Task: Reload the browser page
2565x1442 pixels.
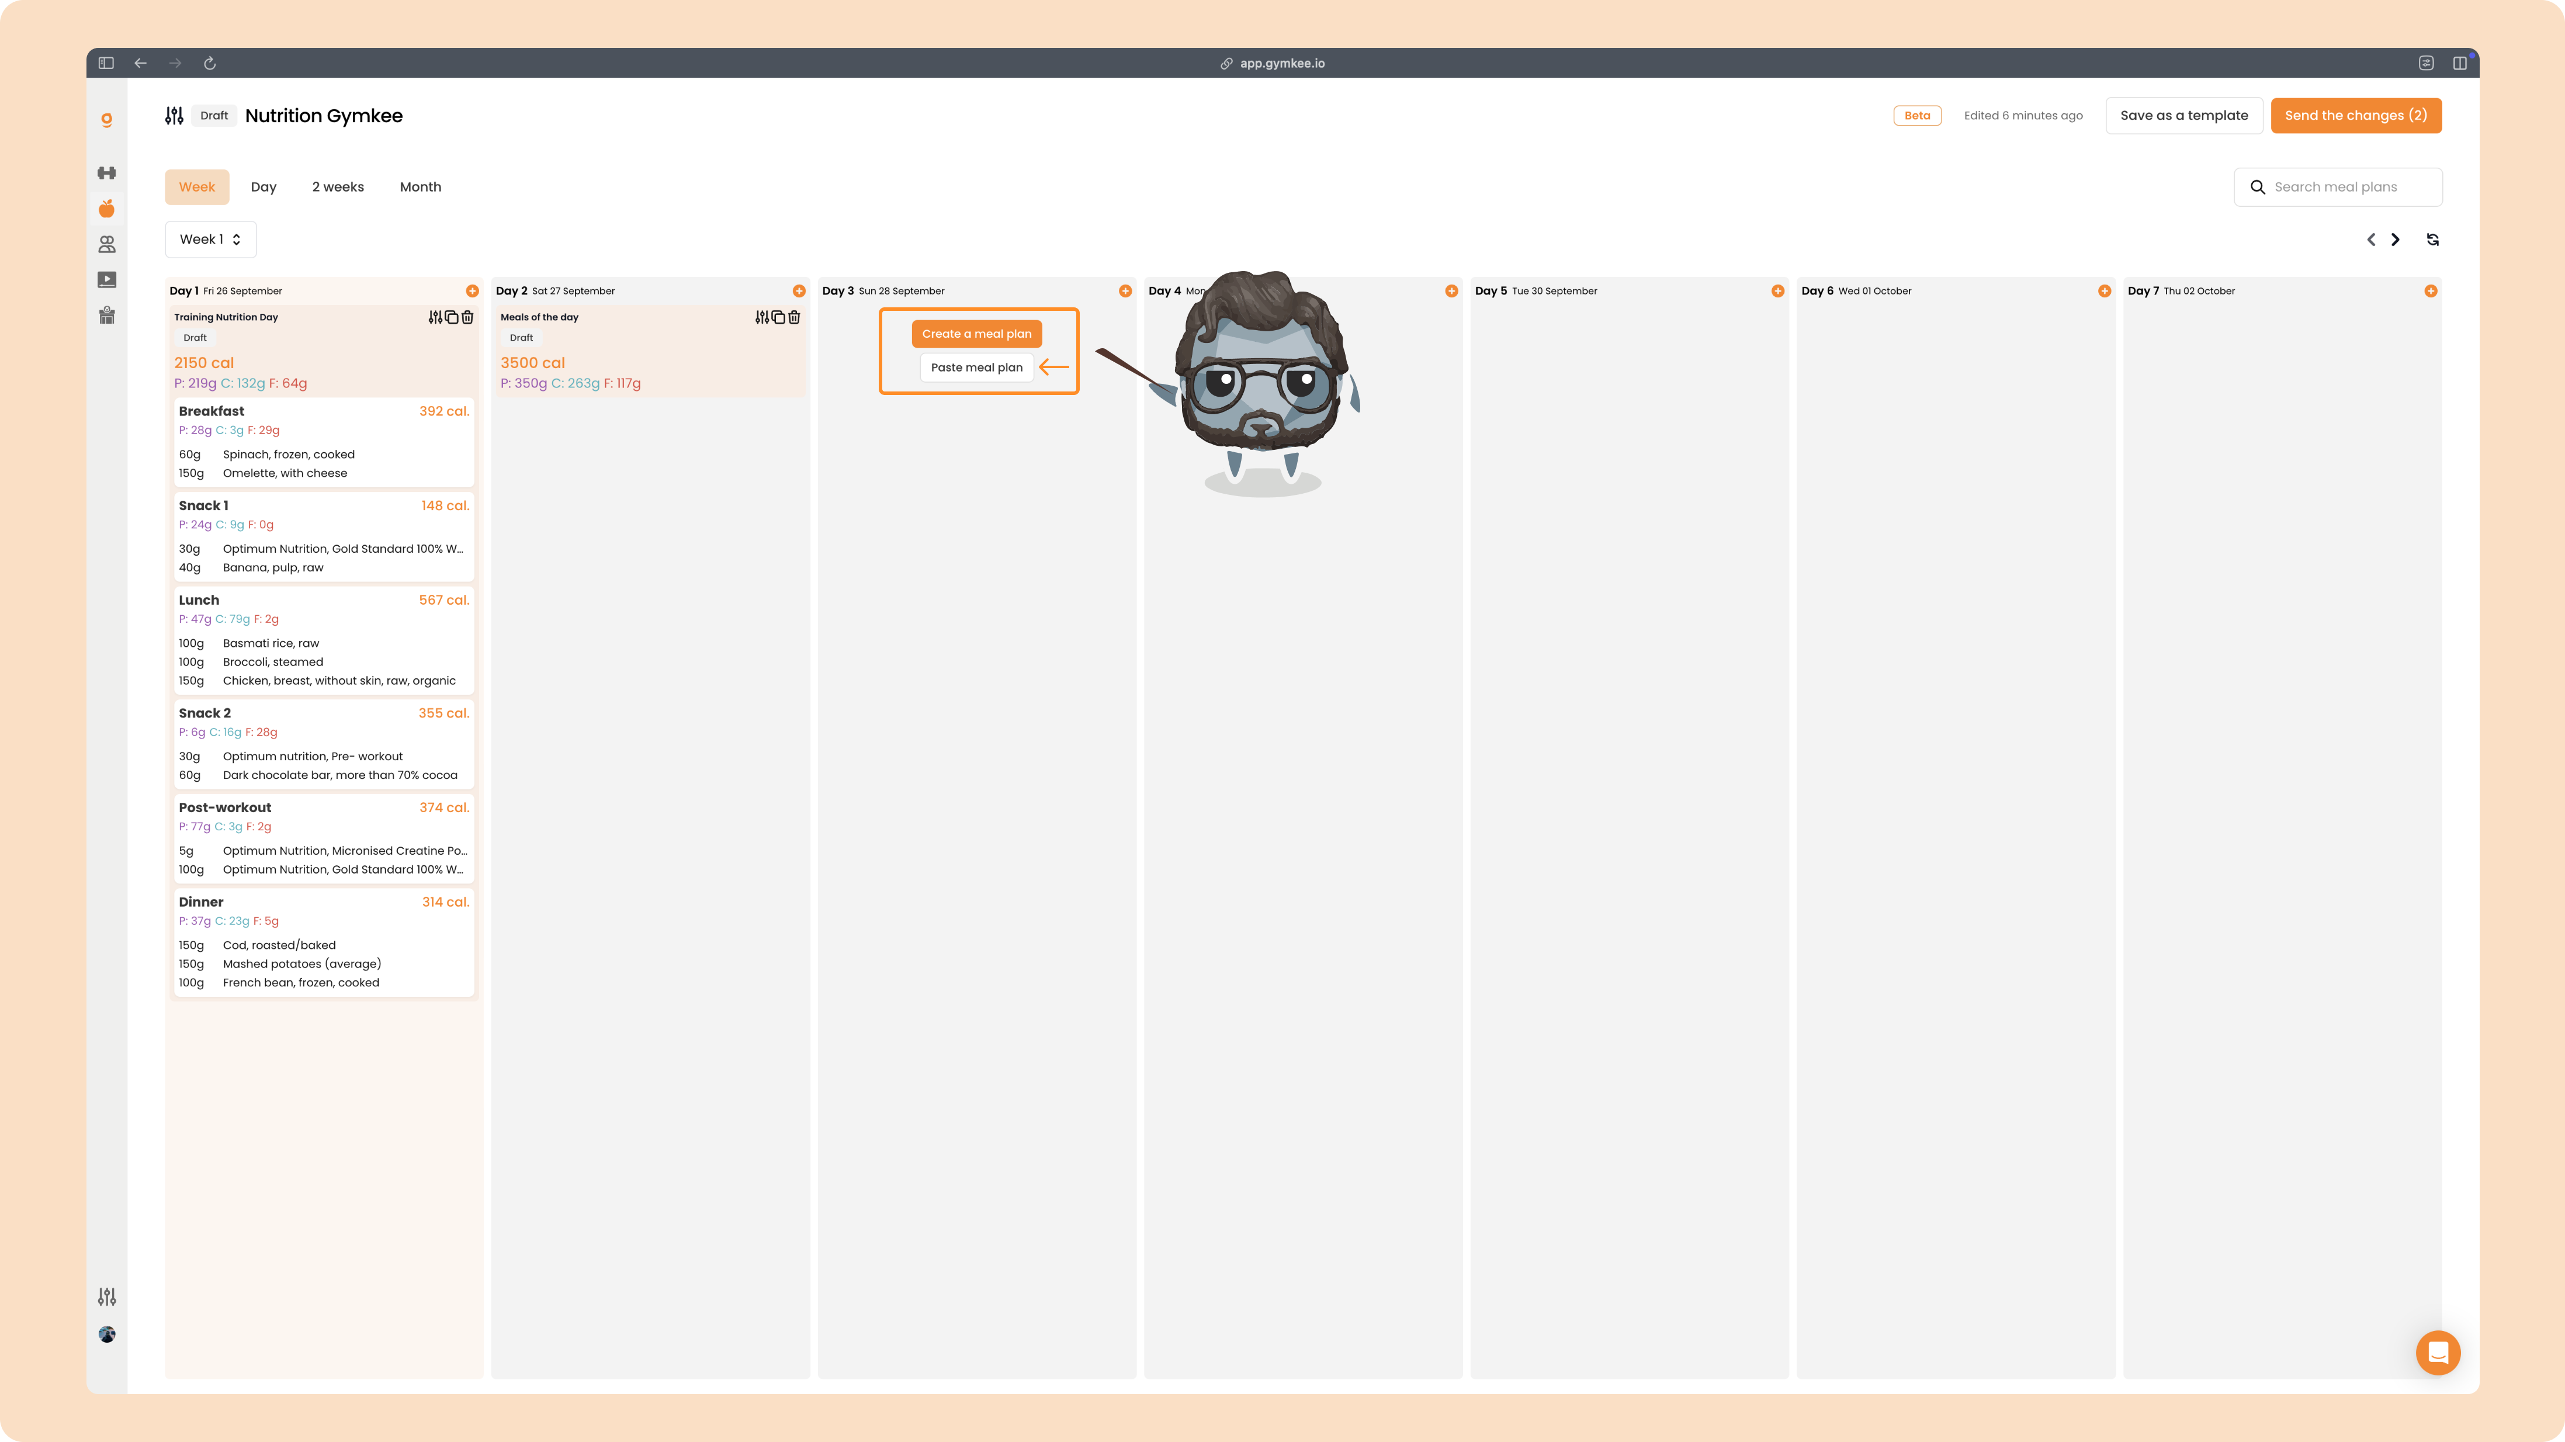Action: tap(209, 63)
